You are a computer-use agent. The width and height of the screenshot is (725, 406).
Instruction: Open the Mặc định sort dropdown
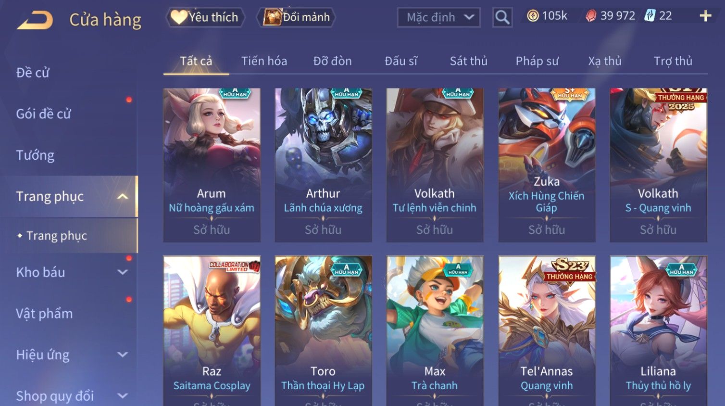[438, 18]
